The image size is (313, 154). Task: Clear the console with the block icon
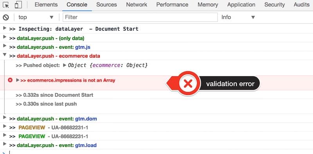coord(6,17)
